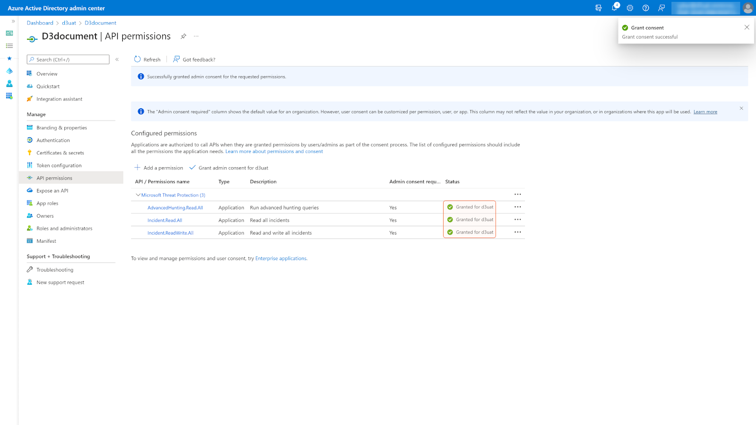The width and height of the screenshot is (756, 425).
Task: Open the Enterprise applications grid icon
Action: pyautogui.click(x=9, y=96)
